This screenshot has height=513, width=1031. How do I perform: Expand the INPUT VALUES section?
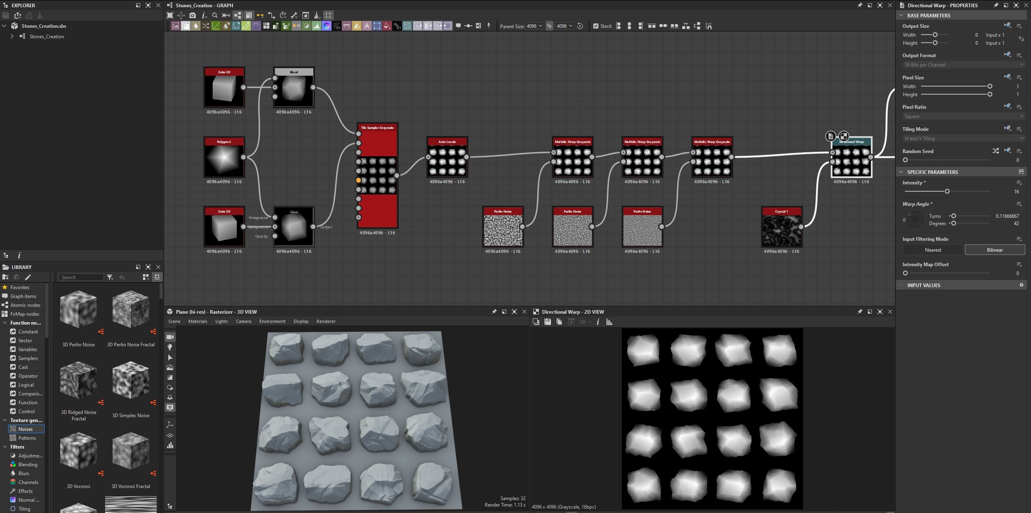901,285
